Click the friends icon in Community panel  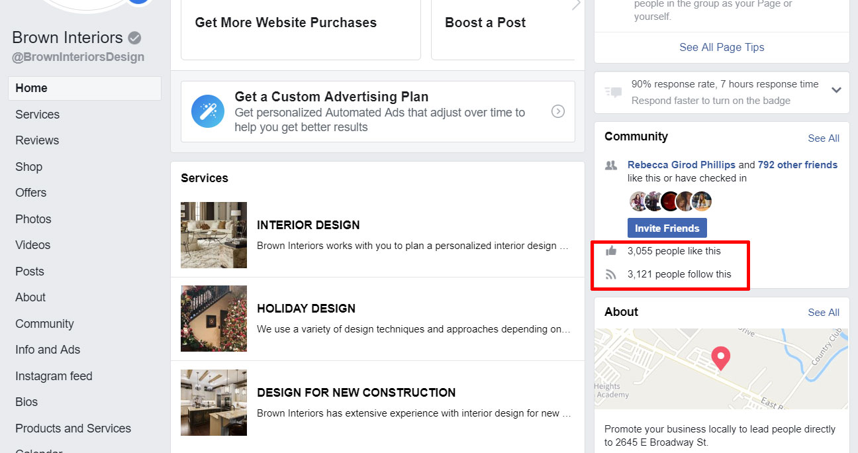611,166
